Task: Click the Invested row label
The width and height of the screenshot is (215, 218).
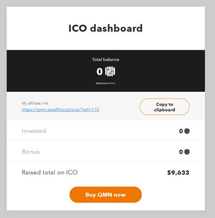Action: [x=34, y=131]
